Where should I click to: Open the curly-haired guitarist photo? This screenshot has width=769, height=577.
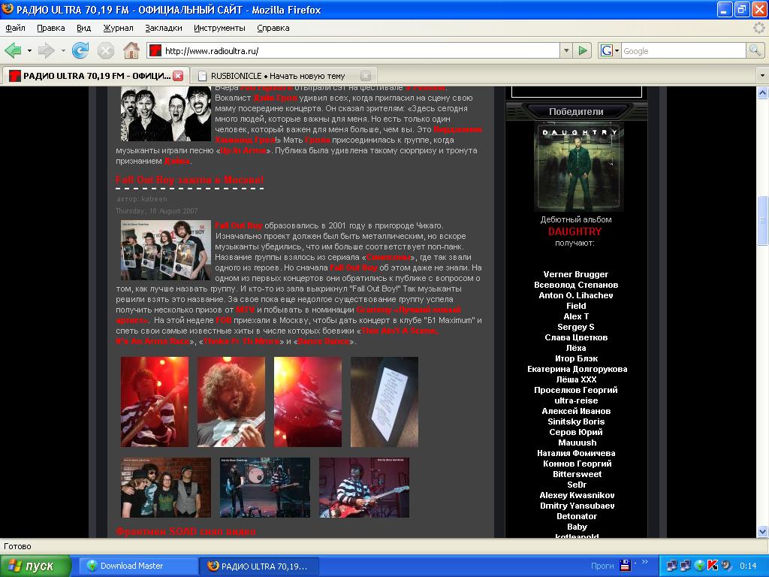[x=231, y=402]
